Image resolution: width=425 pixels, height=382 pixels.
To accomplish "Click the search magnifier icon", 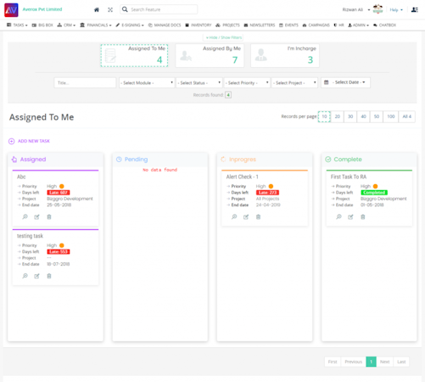I will [125, 9].
